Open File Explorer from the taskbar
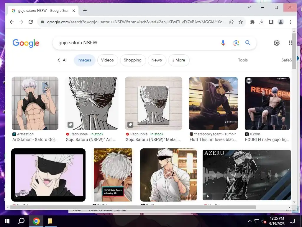Viewport: 302px width, 227px height. 50,221
